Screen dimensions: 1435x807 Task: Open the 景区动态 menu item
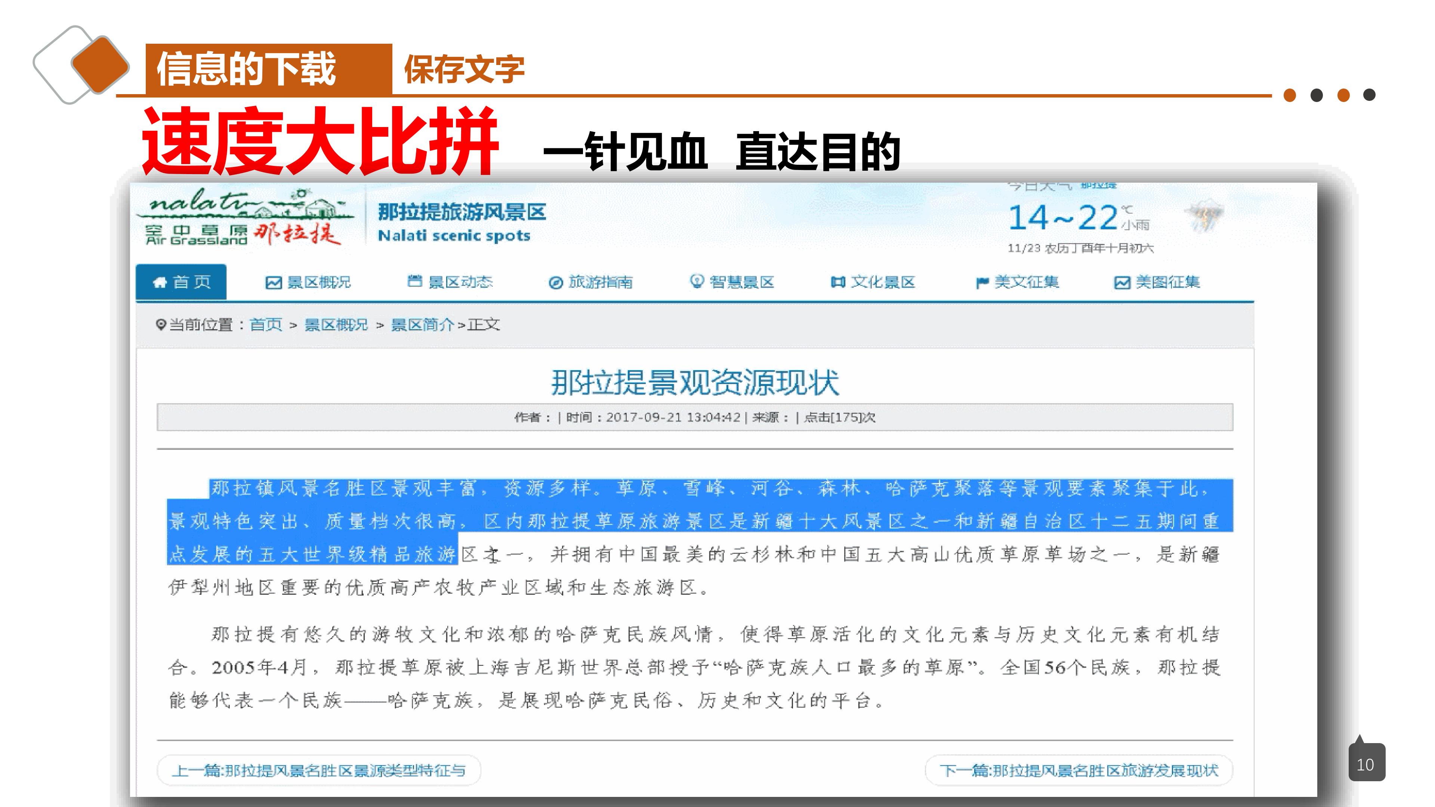click(450, 282)
